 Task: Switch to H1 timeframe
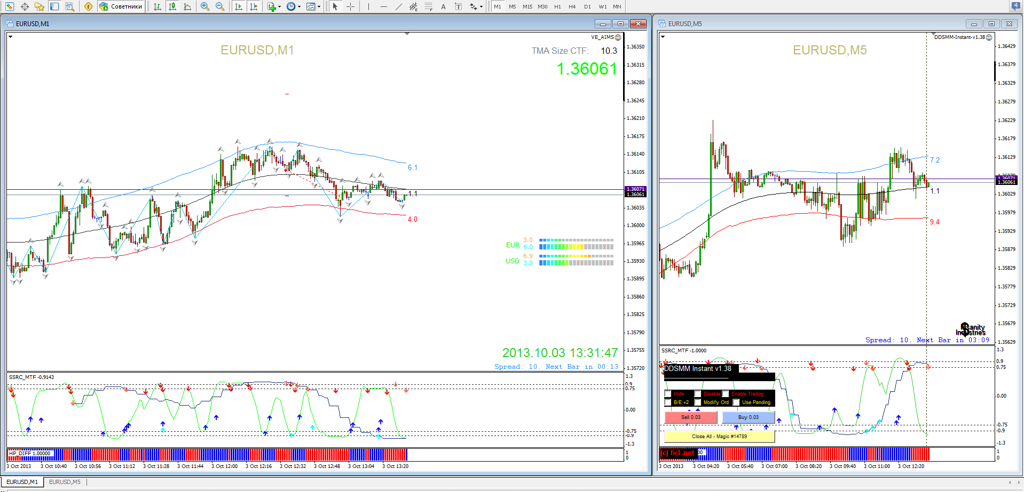[557, 6]
